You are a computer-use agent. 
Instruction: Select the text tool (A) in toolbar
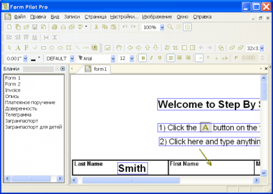pos(18,48)
